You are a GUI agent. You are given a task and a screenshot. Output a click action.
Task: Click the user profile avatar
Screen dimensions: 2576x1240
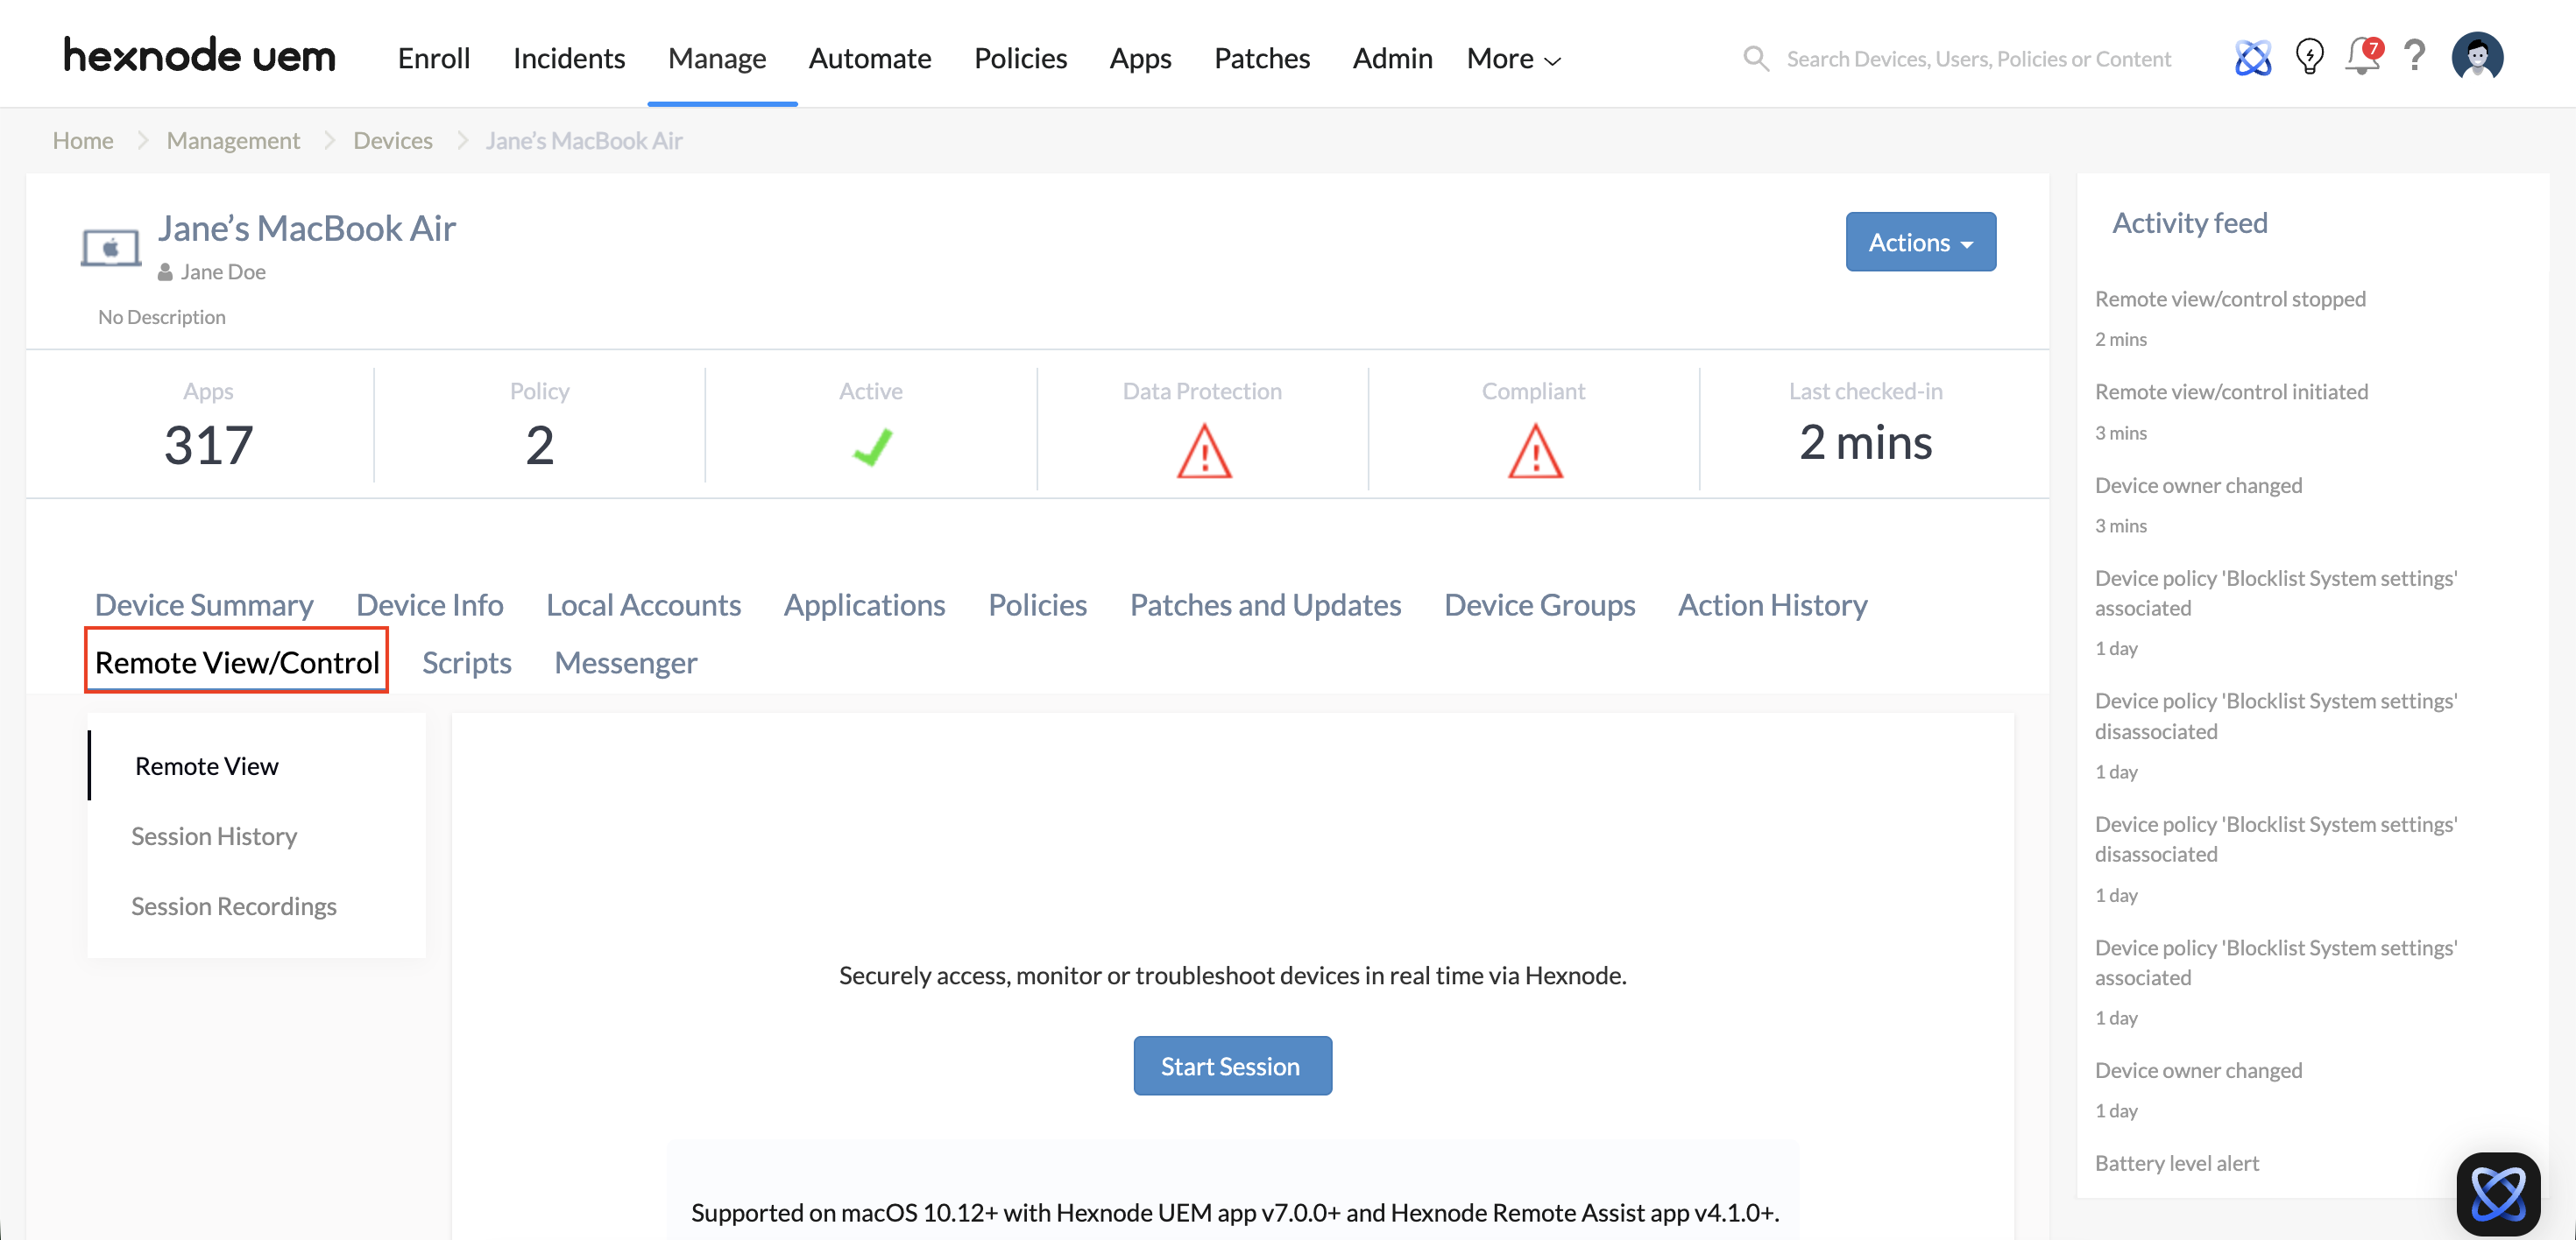click(2476, 57)
